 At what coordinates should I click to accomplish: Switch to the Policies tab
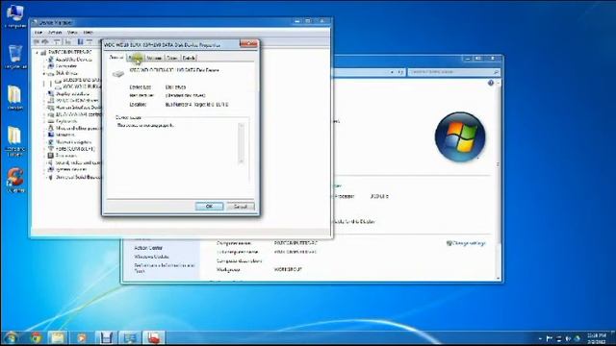coord(136,58)
